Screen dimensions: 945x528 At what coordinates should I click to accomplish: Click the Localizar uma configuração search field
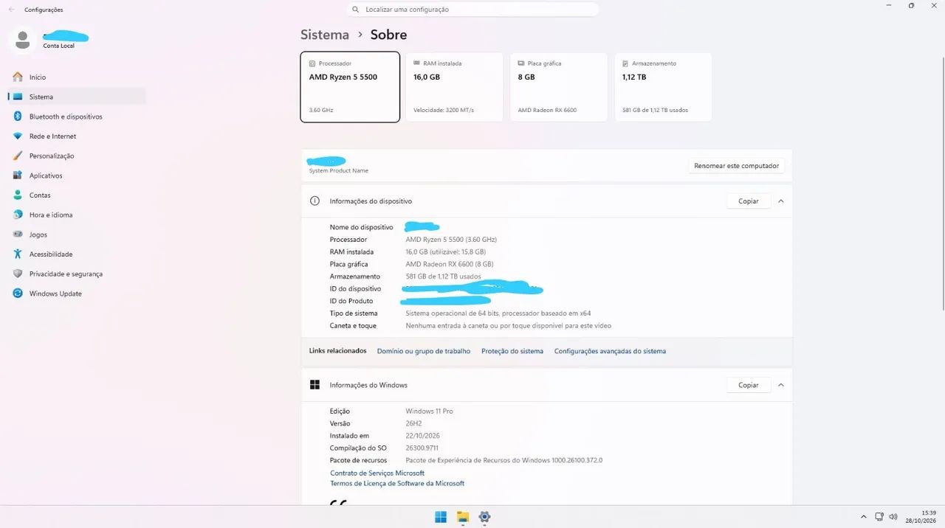(472, 10)
